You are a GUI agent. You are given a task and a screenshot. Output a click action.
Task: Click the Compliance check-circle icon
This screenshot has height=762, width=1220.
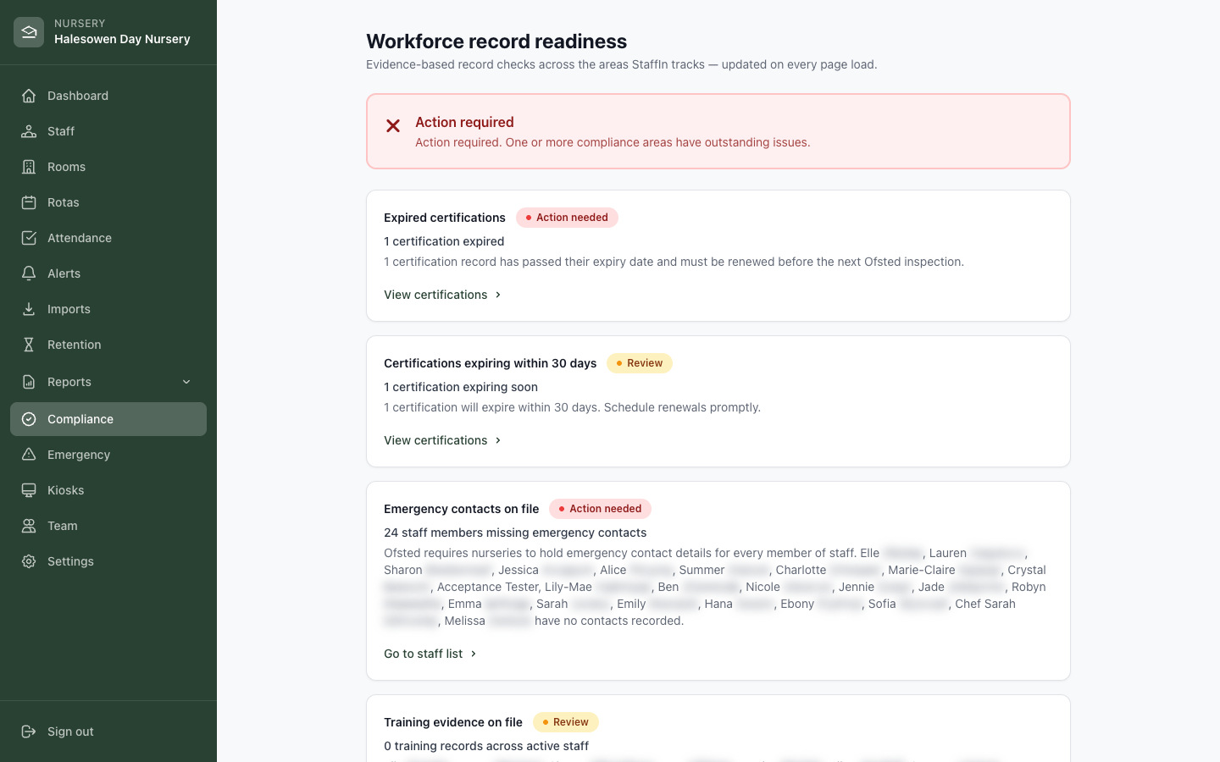tap(29, 419)
